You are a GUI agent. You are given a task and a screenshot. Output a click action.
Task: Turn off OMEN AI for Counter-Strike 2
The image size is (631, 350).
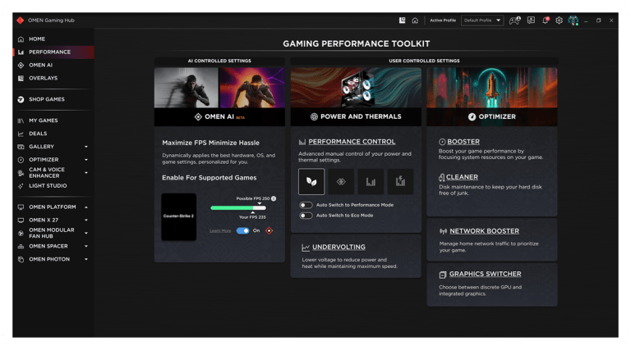(x=242, y=231)
